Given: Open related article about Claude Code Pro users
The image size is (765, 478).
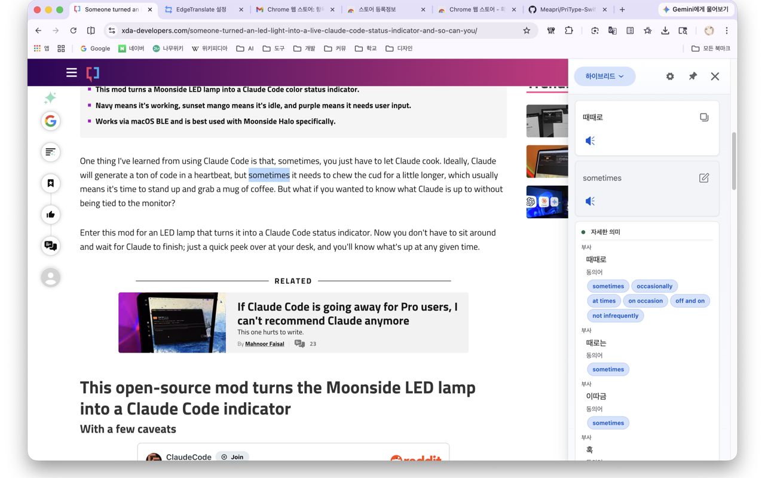Looking at the screenshot, I should coord(347,314).
